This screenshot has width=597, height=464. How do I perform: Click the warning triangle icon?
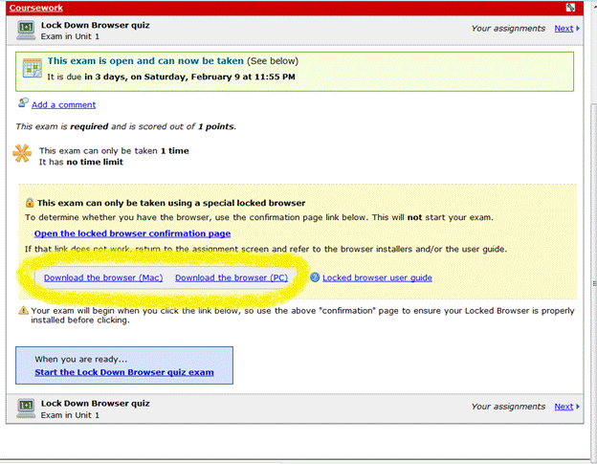[24, 311]
